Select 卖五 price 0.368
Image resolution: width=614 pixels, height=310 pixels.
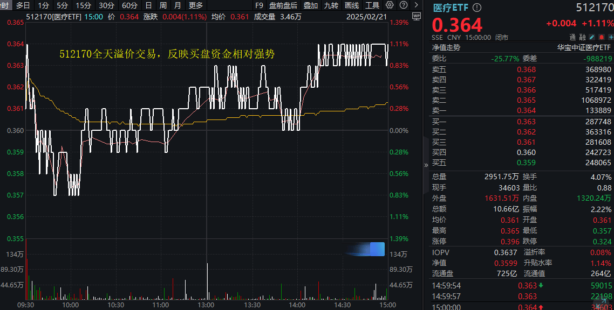pos(526,69)
